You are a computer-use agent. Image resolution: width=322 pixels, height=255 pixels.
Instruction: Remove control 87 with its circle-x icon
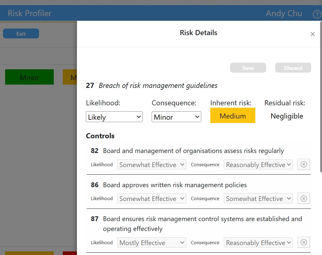(x=303, y=242)
